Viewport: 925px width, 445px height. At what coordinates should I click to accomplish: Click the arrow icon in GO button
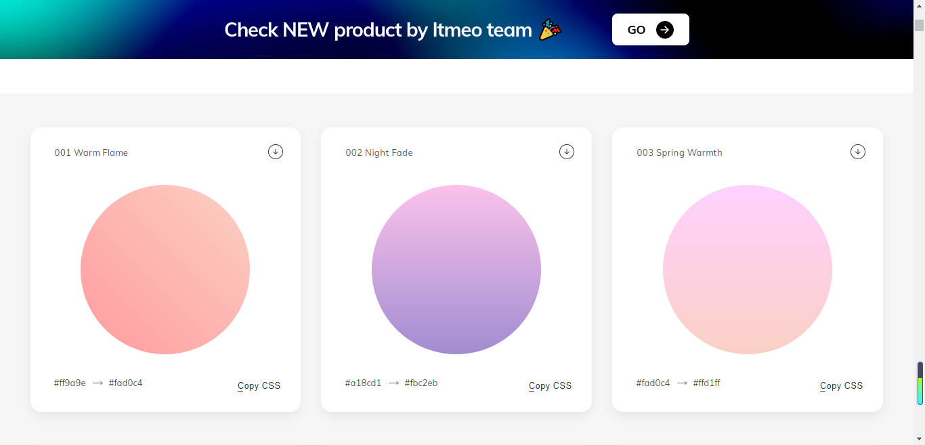[665, 30]
